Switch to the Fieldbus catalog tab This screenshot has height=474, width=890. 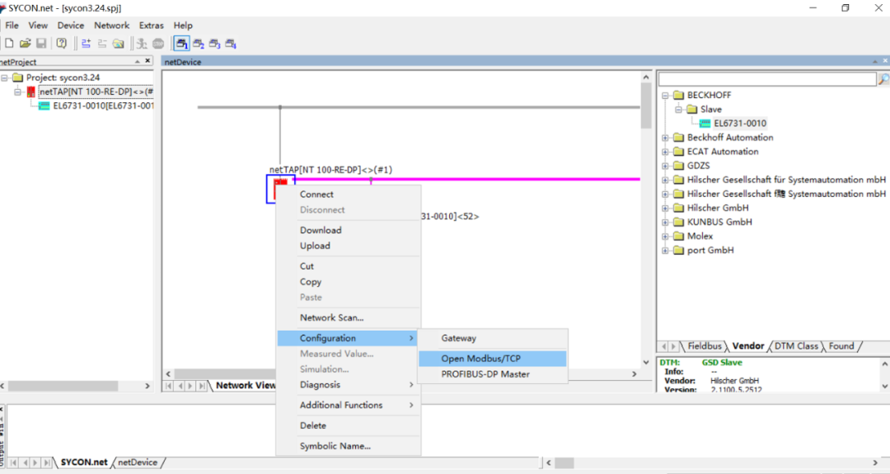(x=705, y=346)
